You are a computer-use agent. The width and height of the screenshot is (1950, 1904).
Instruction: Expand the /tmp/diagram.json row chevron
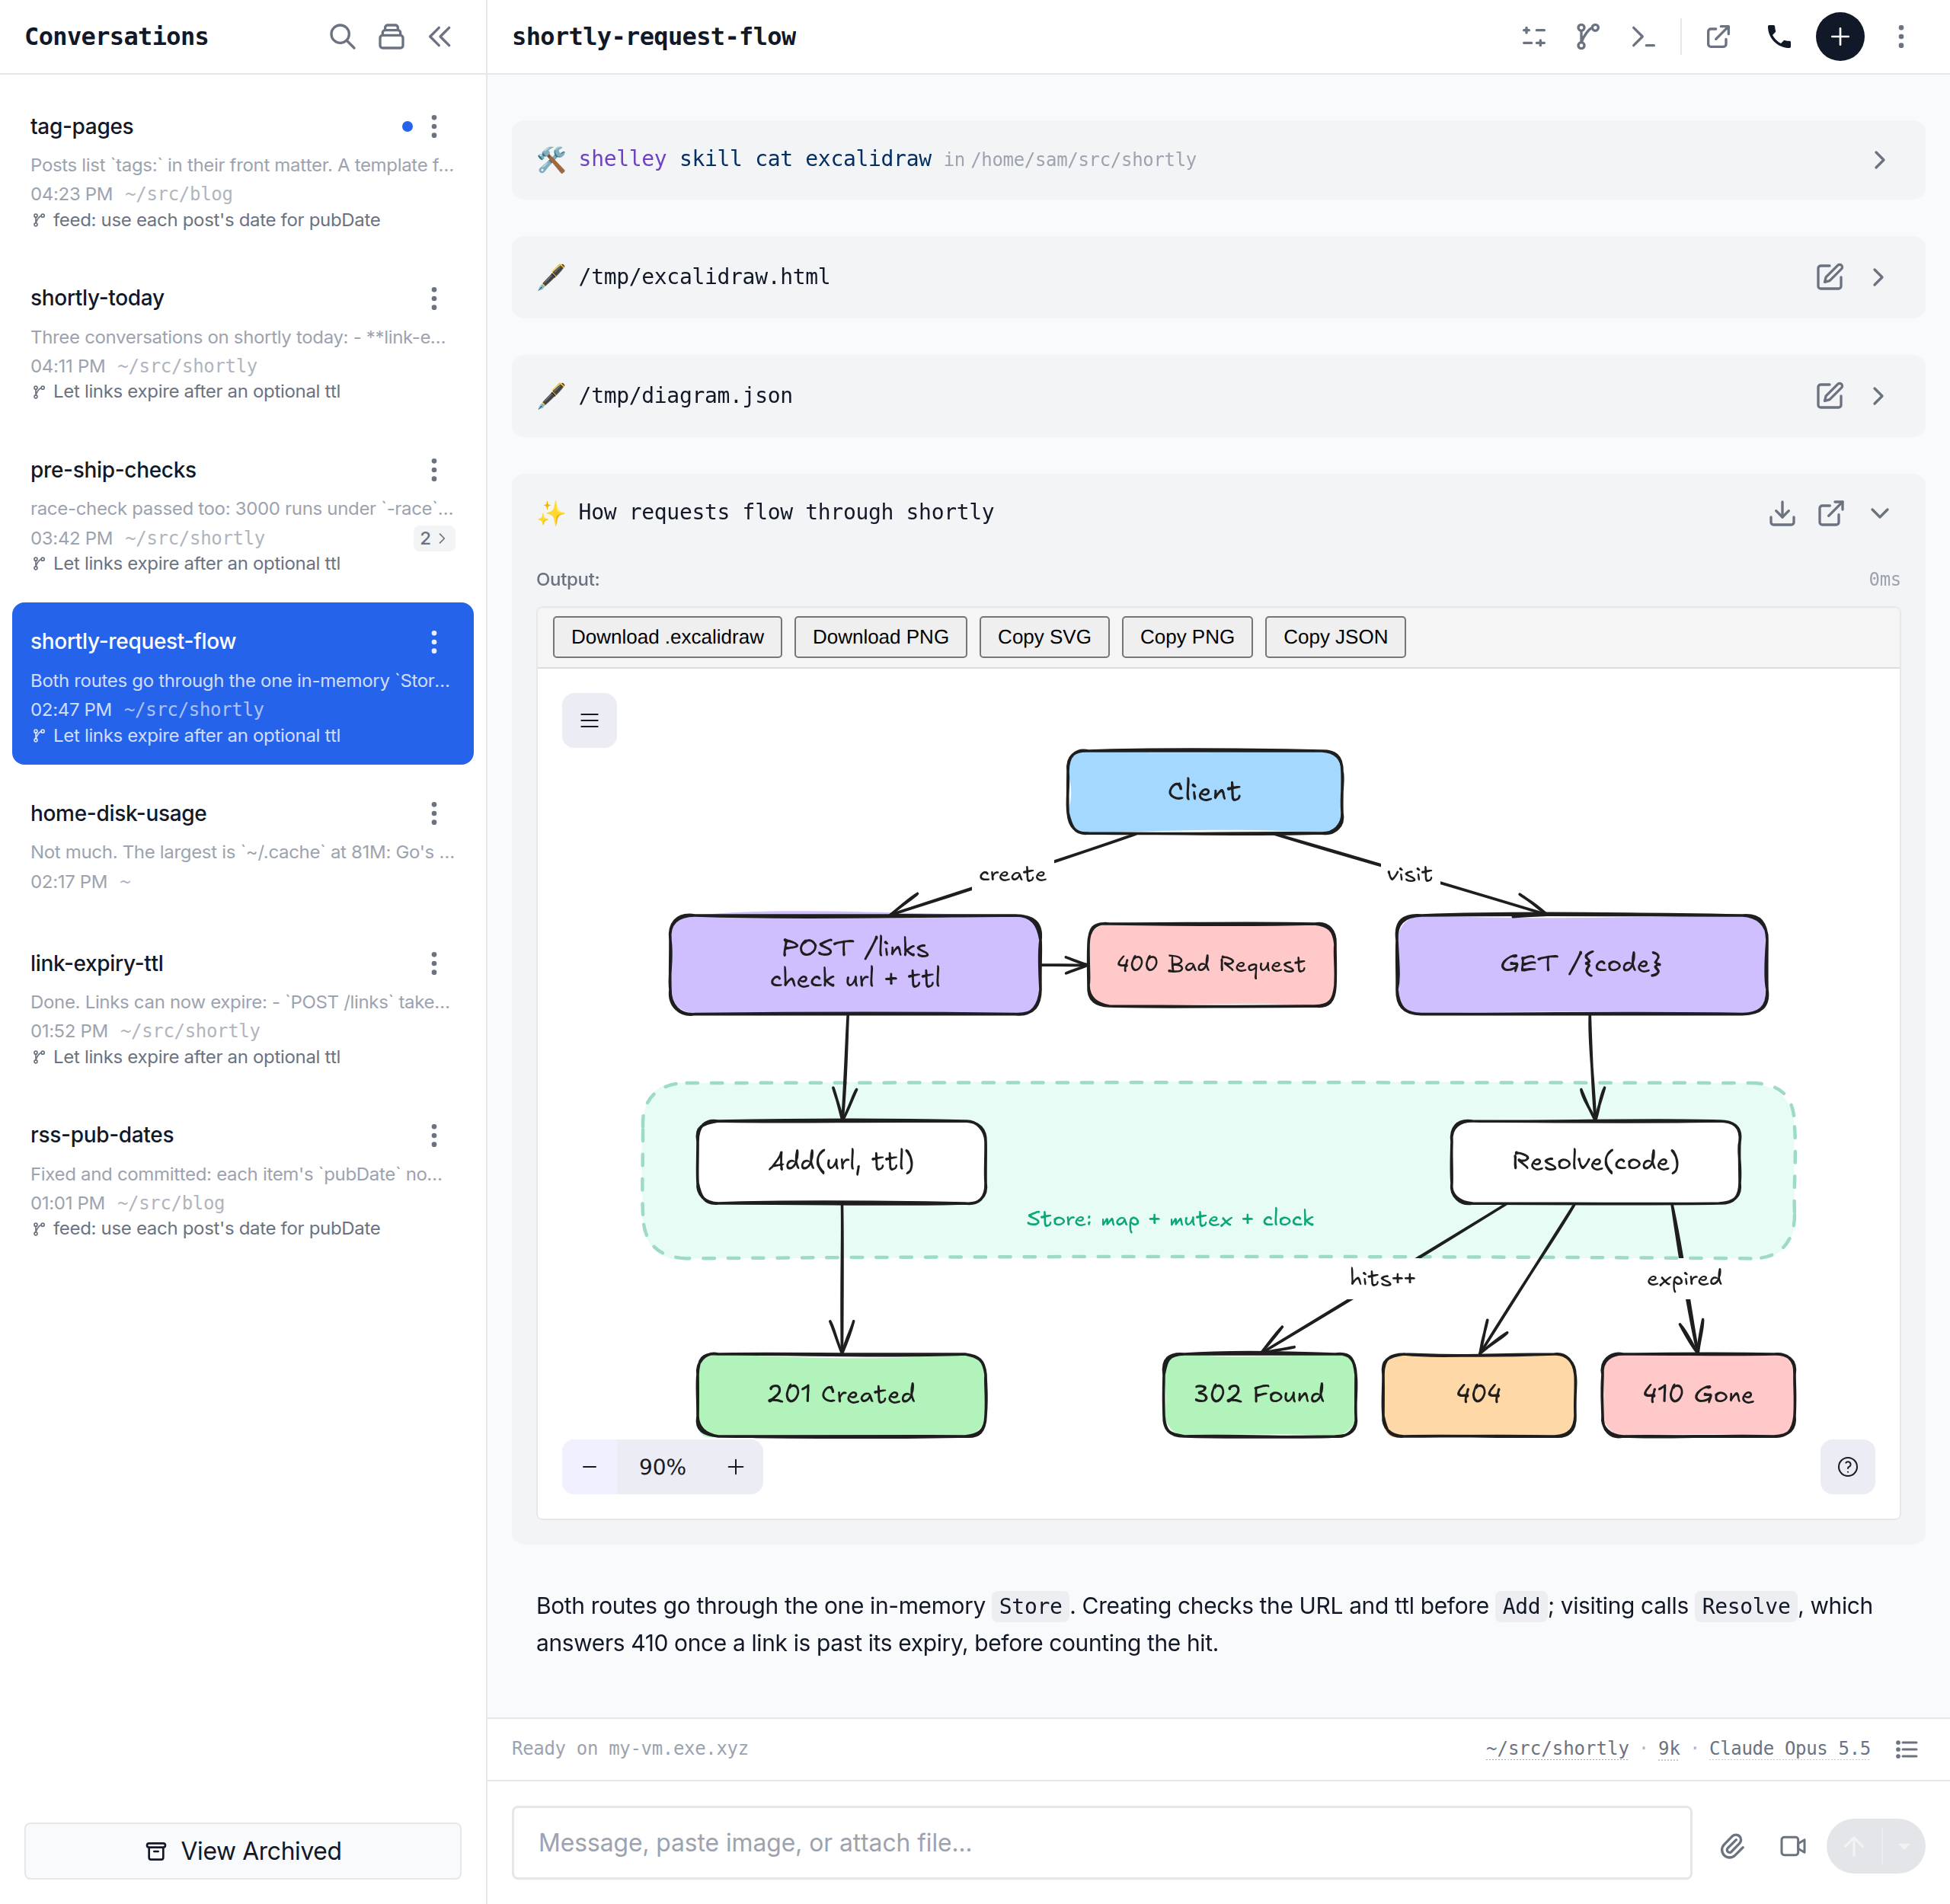pos(1878,396)
